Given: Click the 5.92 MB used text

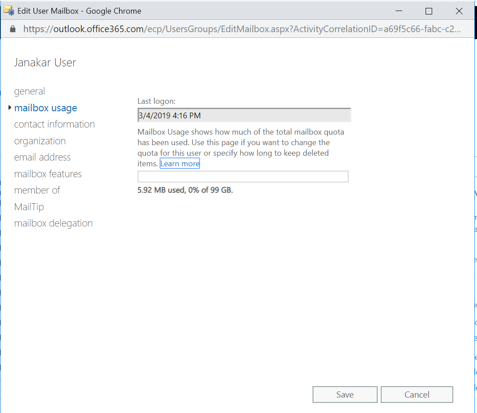Looking at the screenshot, I should point(185,190).
